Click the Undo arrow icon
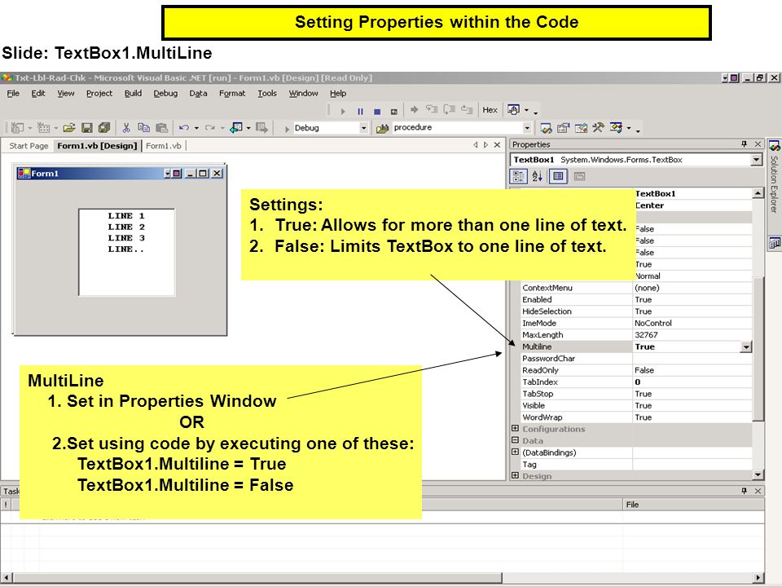 (x=184, y=128)
